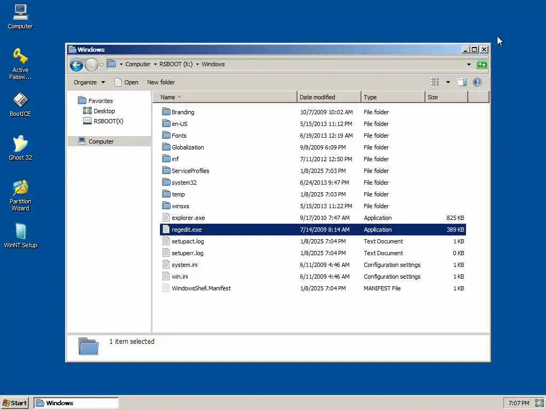Screen dimensions: 546x410
Task: Open the Organize dropdown menu
Action: pyautogui.click(x=89, y=82)
